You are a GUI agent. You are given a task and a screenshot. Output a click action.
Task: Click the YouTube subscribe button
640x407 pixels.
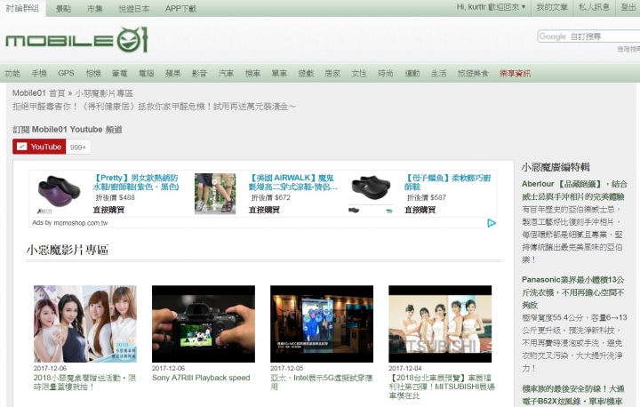coord(39,147)
